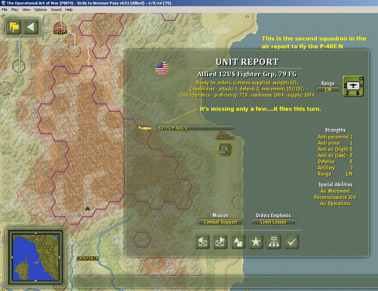The width and height of the screenshot is (378, 291).
Task: Click the UNIT REPORT heading
Action: 247,62
